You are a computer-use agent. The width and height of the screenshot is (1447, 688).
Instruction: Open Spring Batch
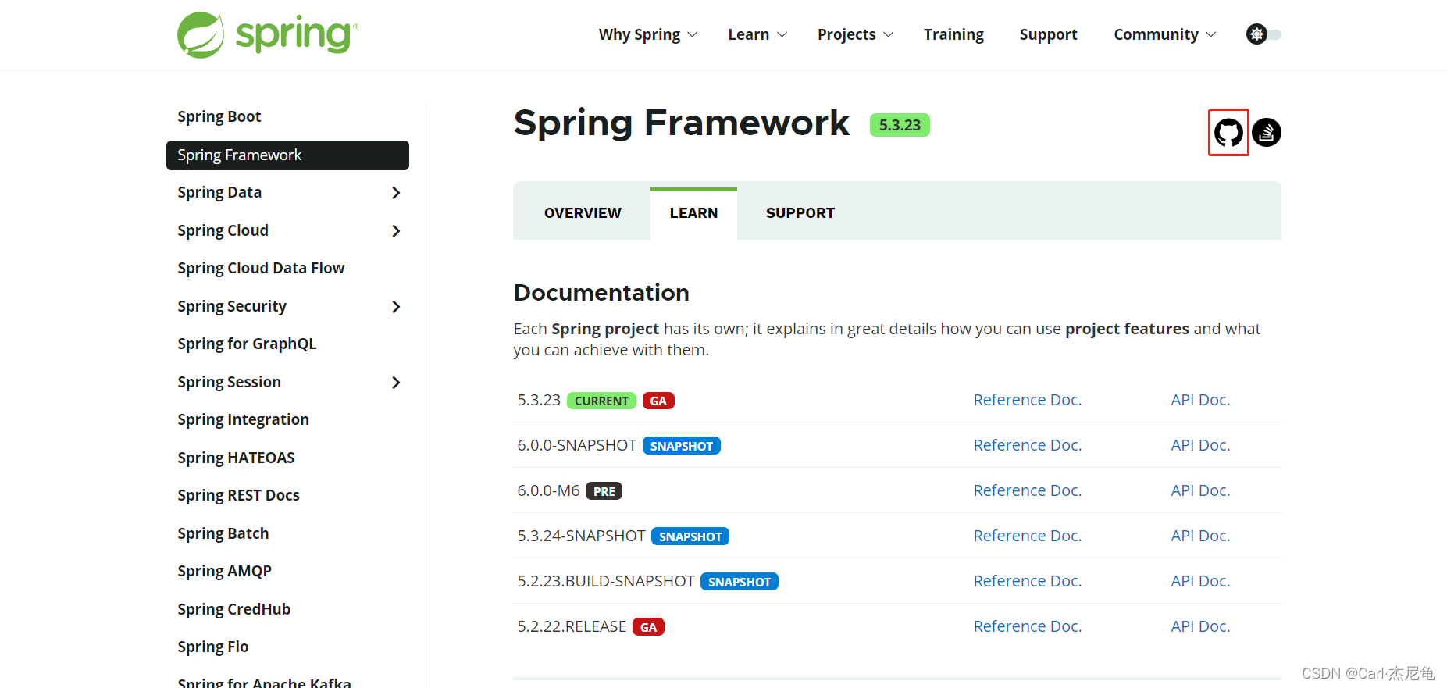pos(223,533)
